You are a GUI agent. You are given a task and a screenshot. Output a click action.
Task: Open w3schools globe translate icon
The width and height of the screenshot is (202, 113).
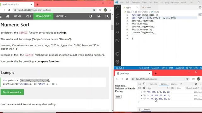[99, 16]
